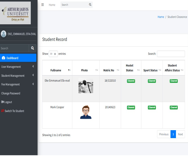The width and height of the screenshot is (188, 156).
Task: Select the Logout menu item
Action: [18, 102]
